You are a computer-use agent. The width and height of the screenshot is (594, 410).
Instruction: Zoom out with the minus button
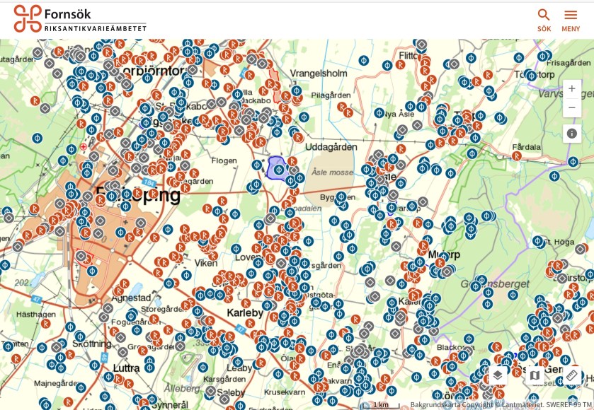(572, 108)
